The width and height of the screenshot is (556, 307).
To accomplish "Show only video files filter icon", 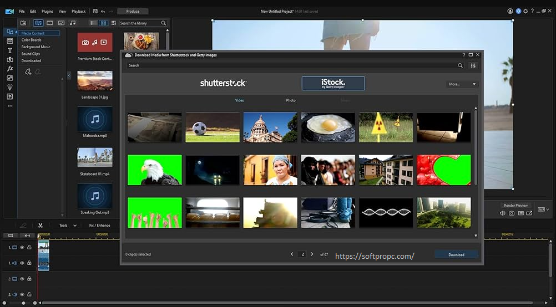I will point(50,23).
